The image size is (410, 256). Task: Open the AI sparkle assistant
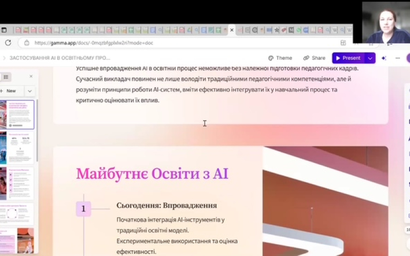[383, 58]
